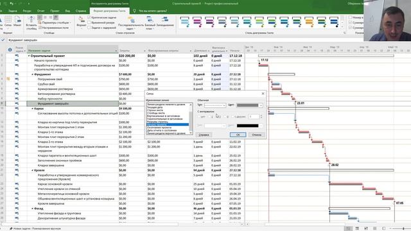Select Разрывы страниц in line list
411x231 pixels.
pos(157,122)
